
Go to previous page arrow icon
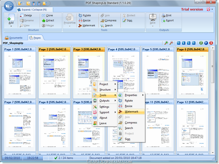tap(184, 43)
